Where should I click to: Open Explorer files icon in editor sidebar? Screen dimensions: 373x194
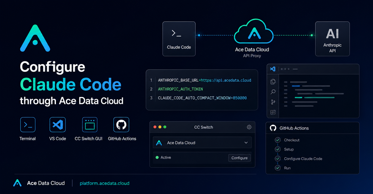point(273,82)
